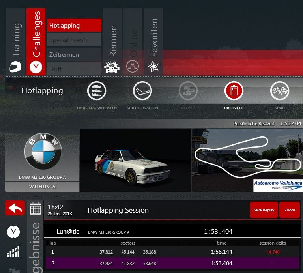
Task: Open the Rennen tab
Action: (112, 41)
